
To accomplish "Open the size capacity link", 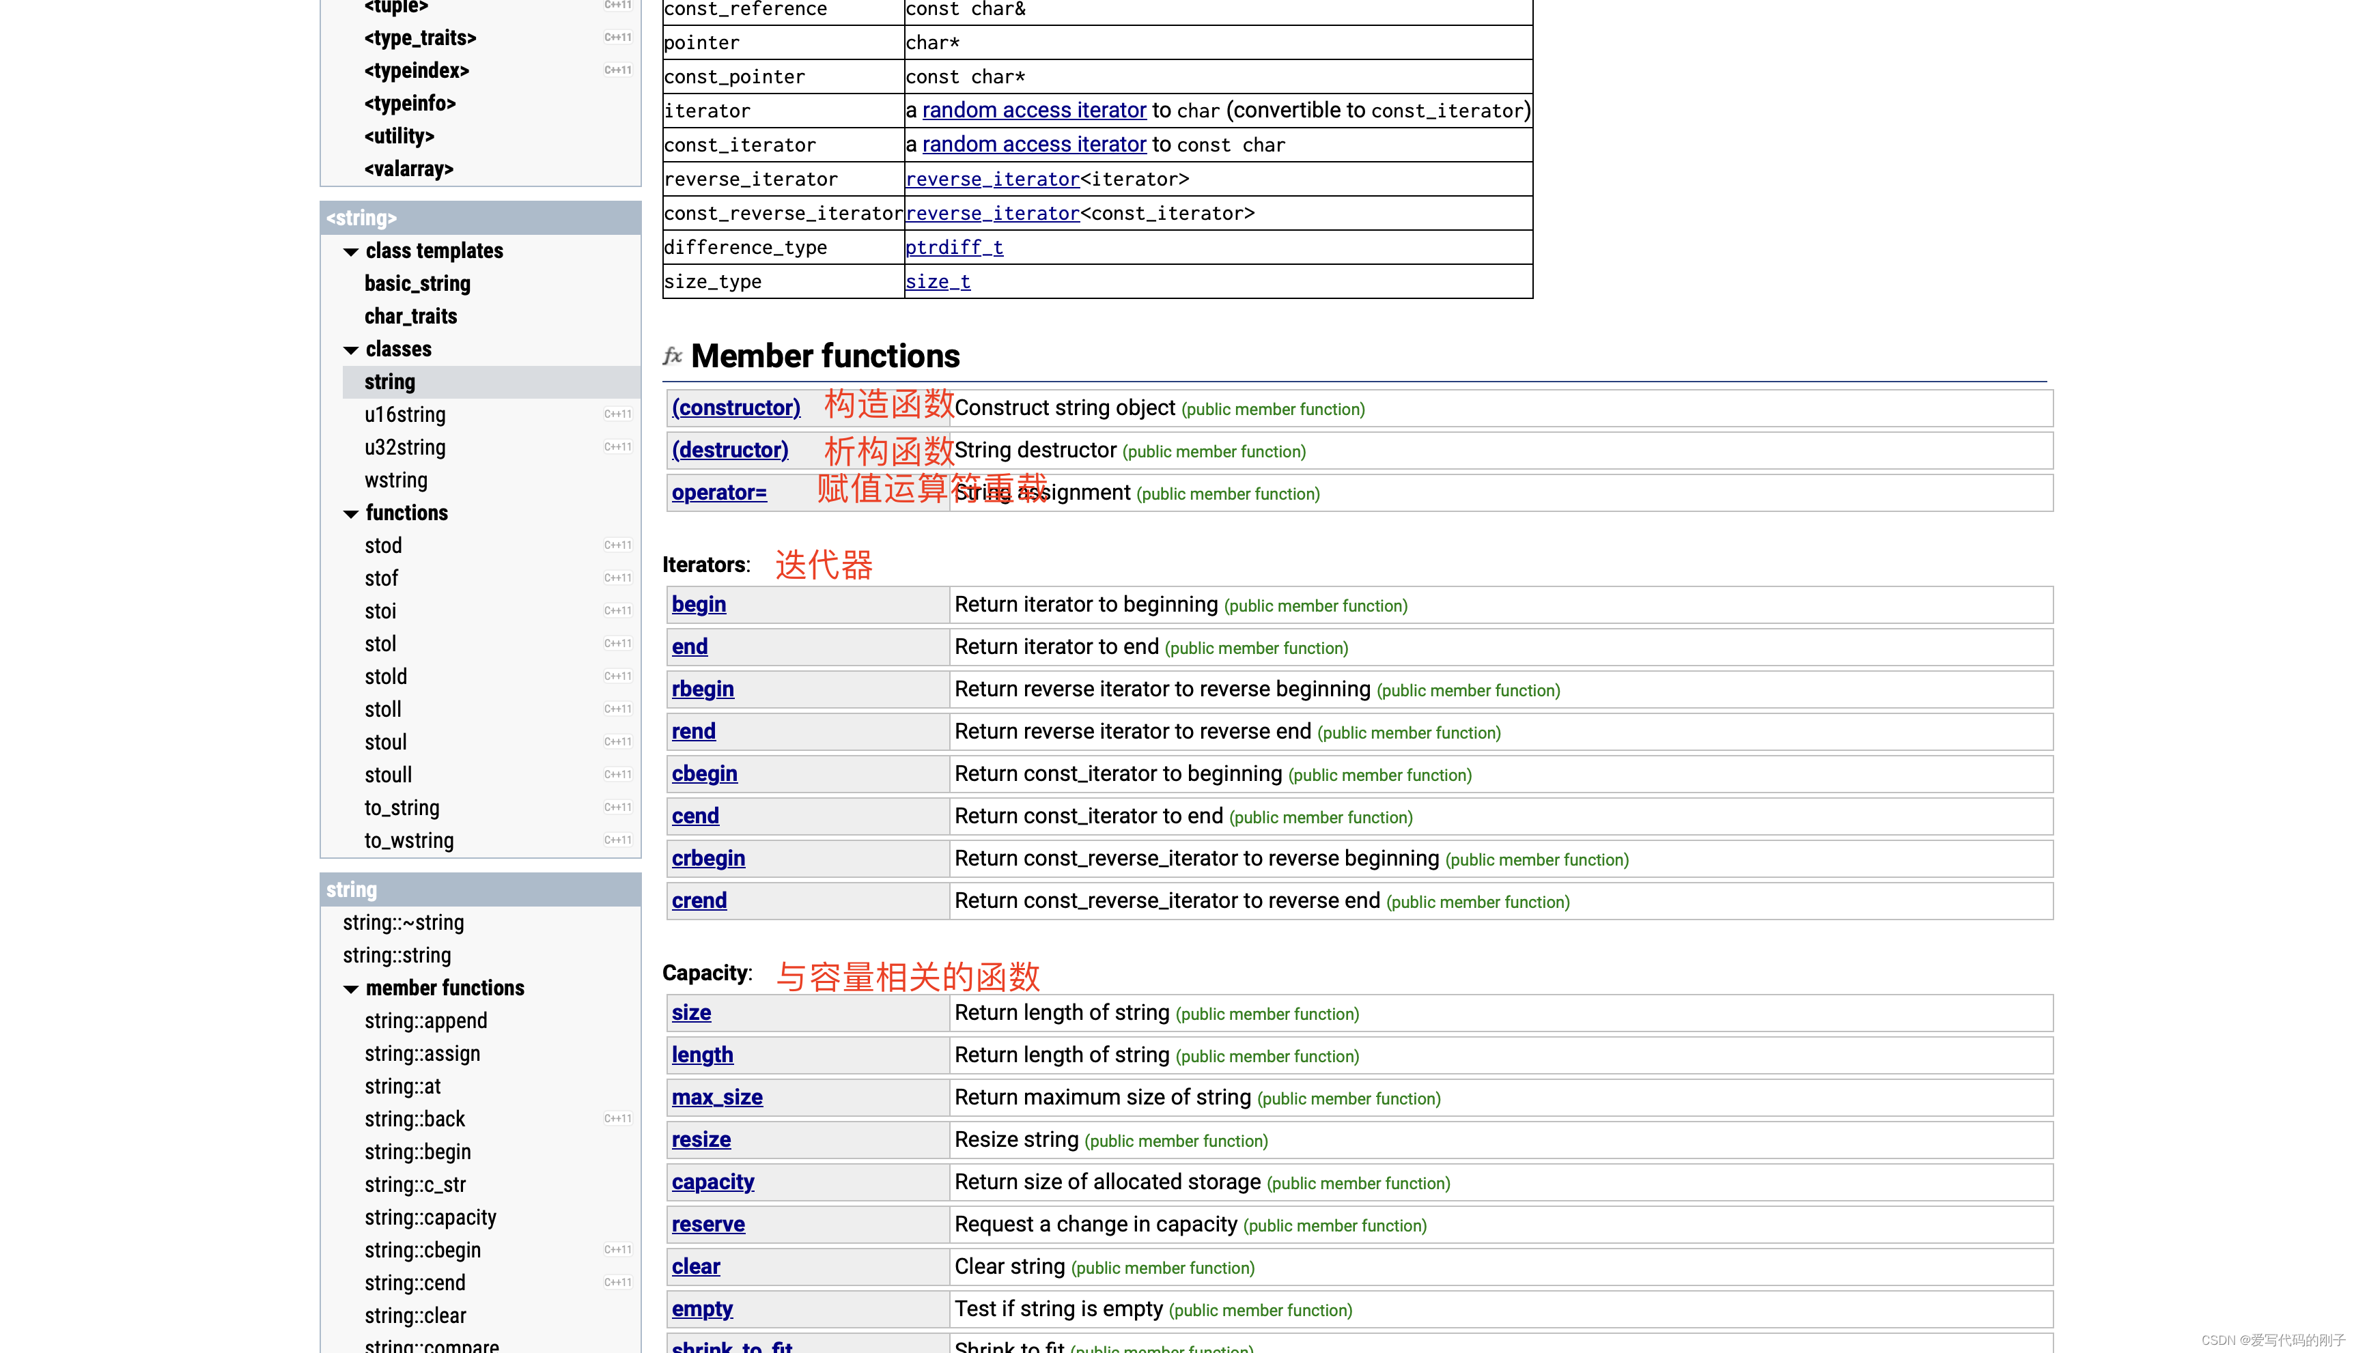I will tap(692, 1013).
